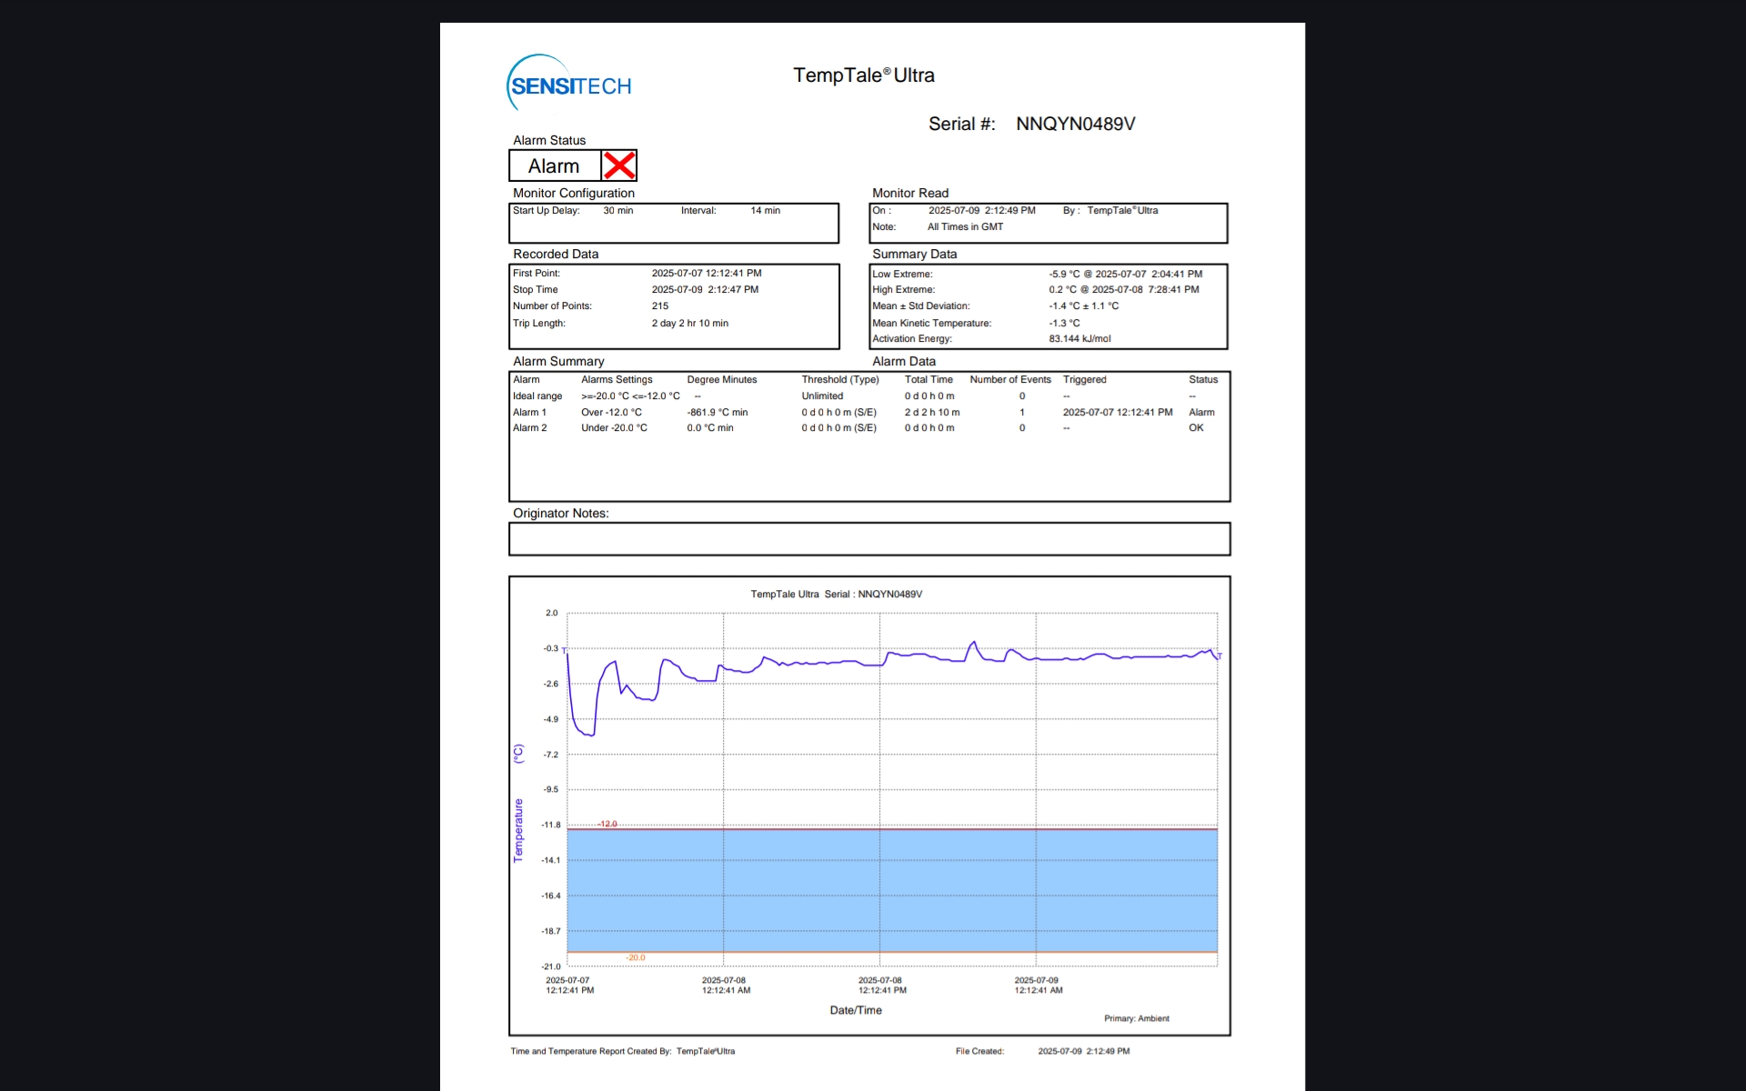Click the TempTale Ultra title heading
The height and width of the screenshot is (1091, 1746).
pyautogui.click(x=863, y=75)
